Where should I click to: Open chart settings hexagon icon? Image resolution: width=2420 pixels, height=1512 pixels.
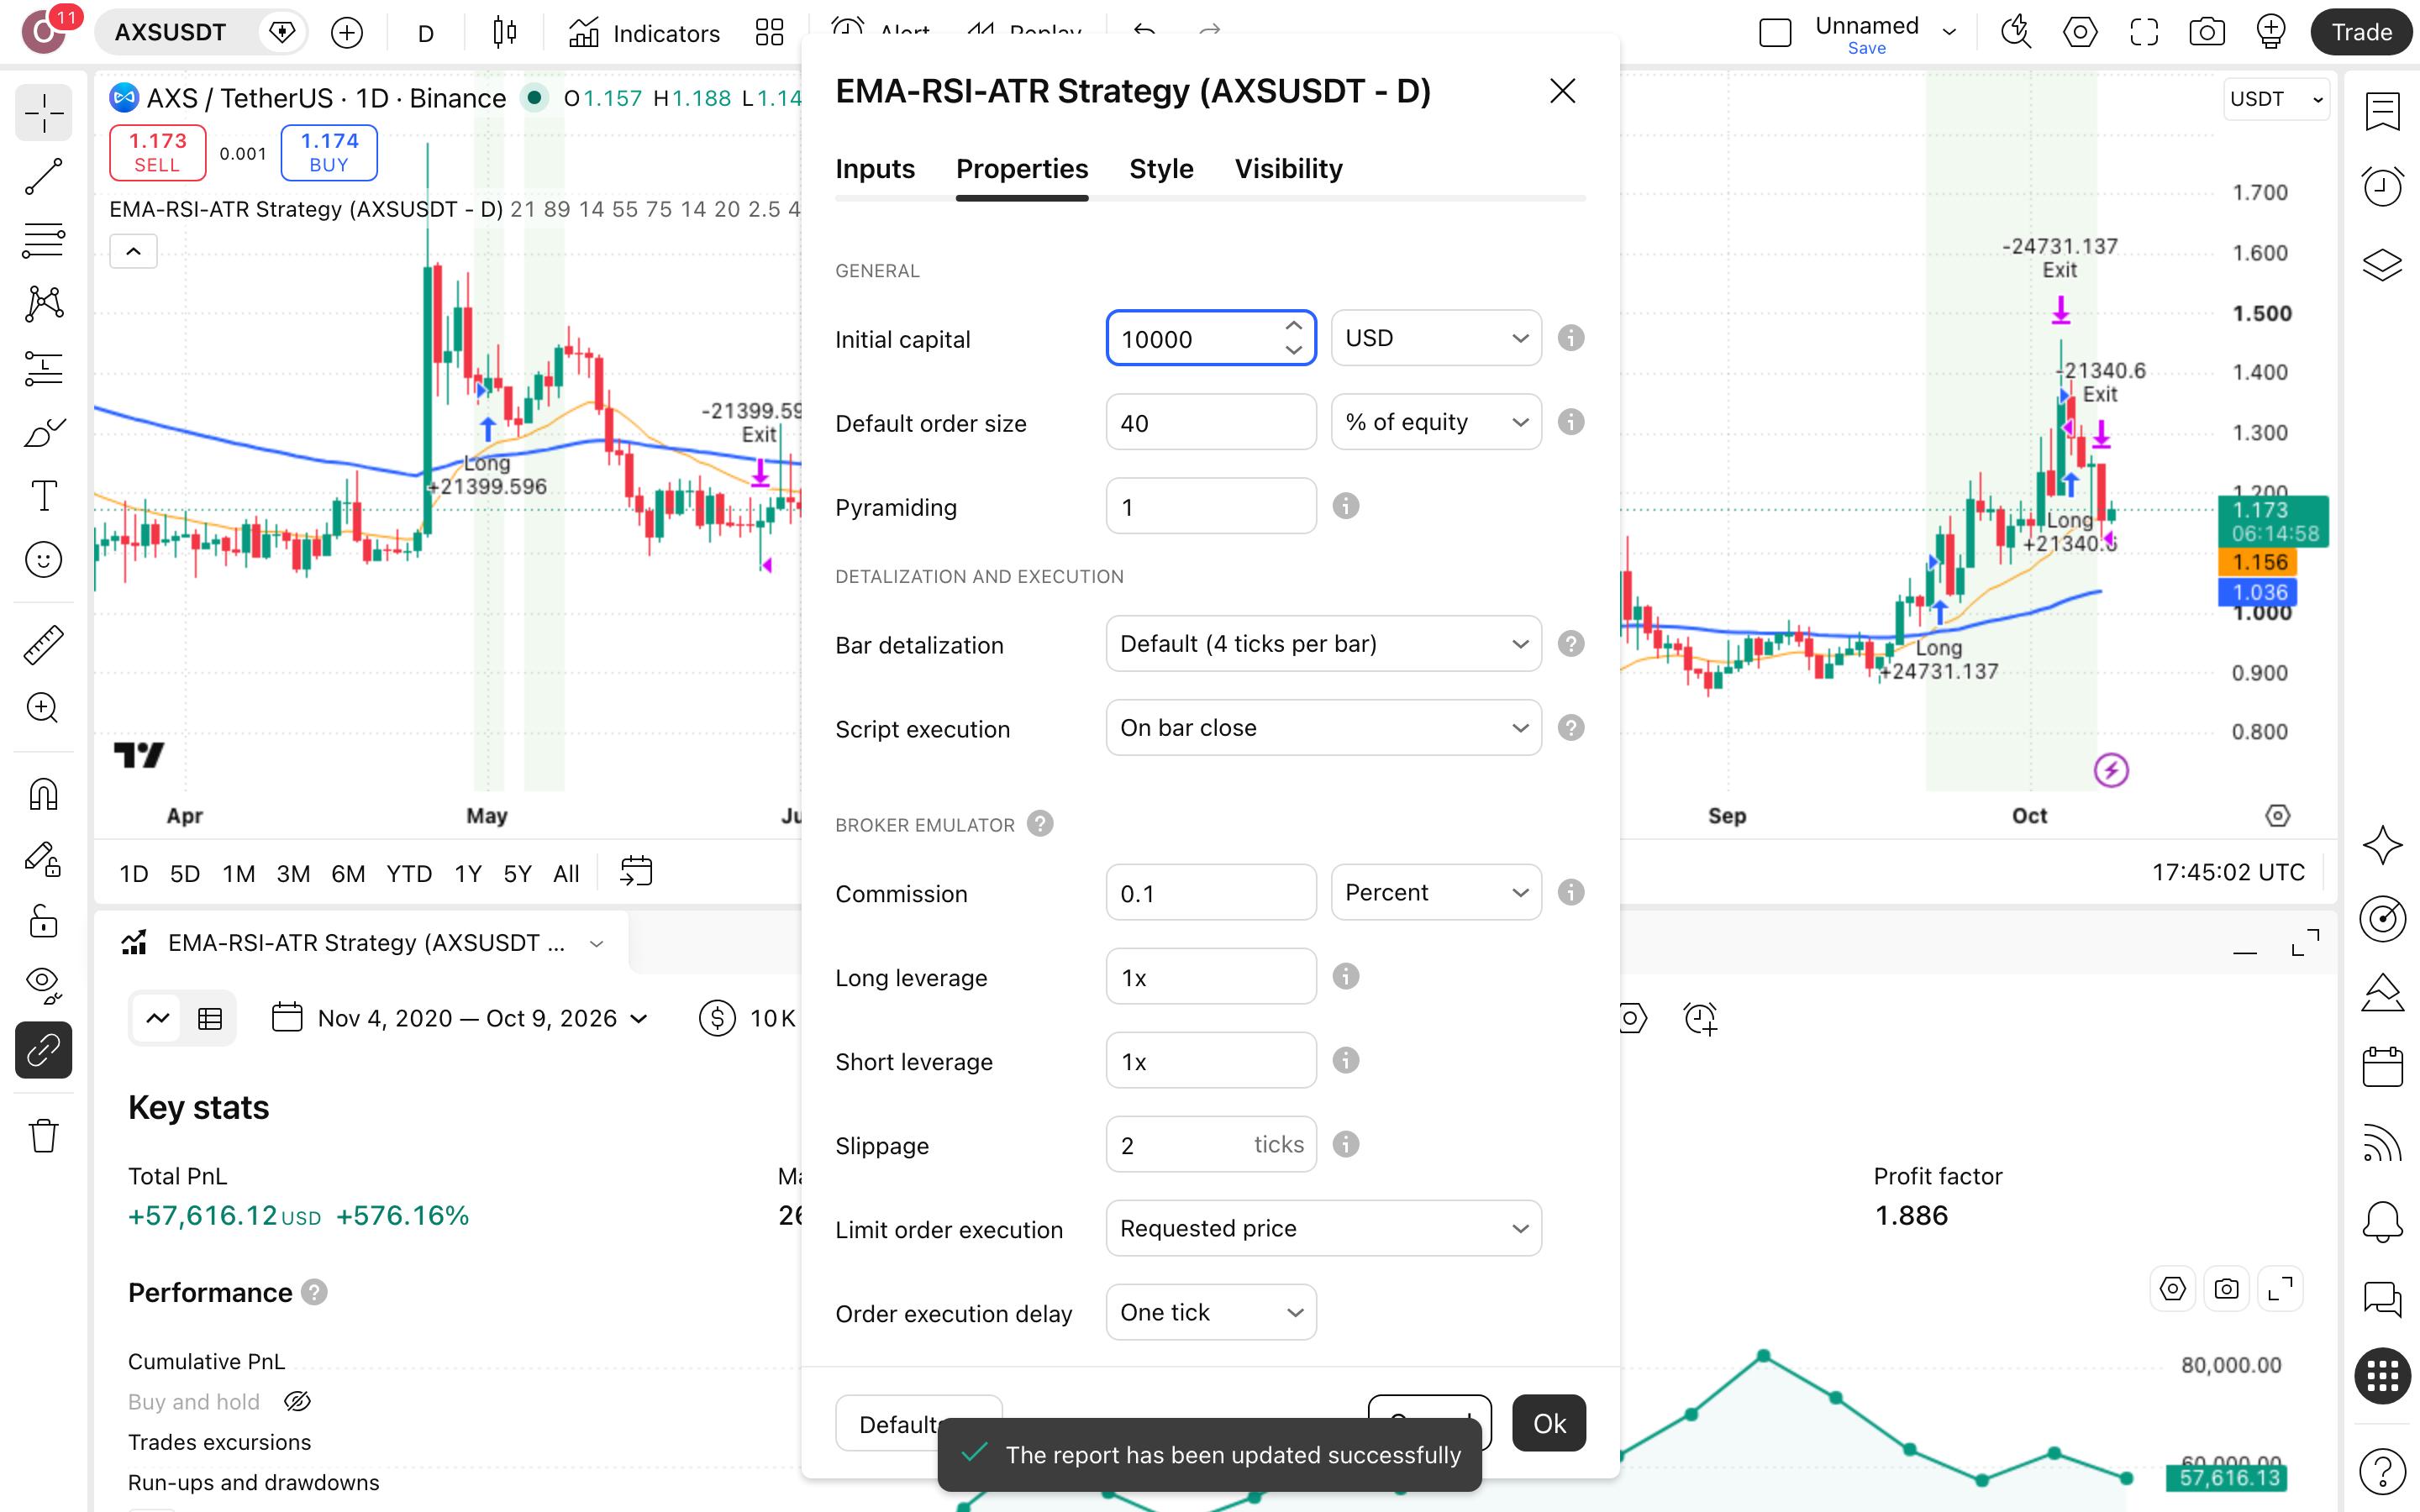2080,33
